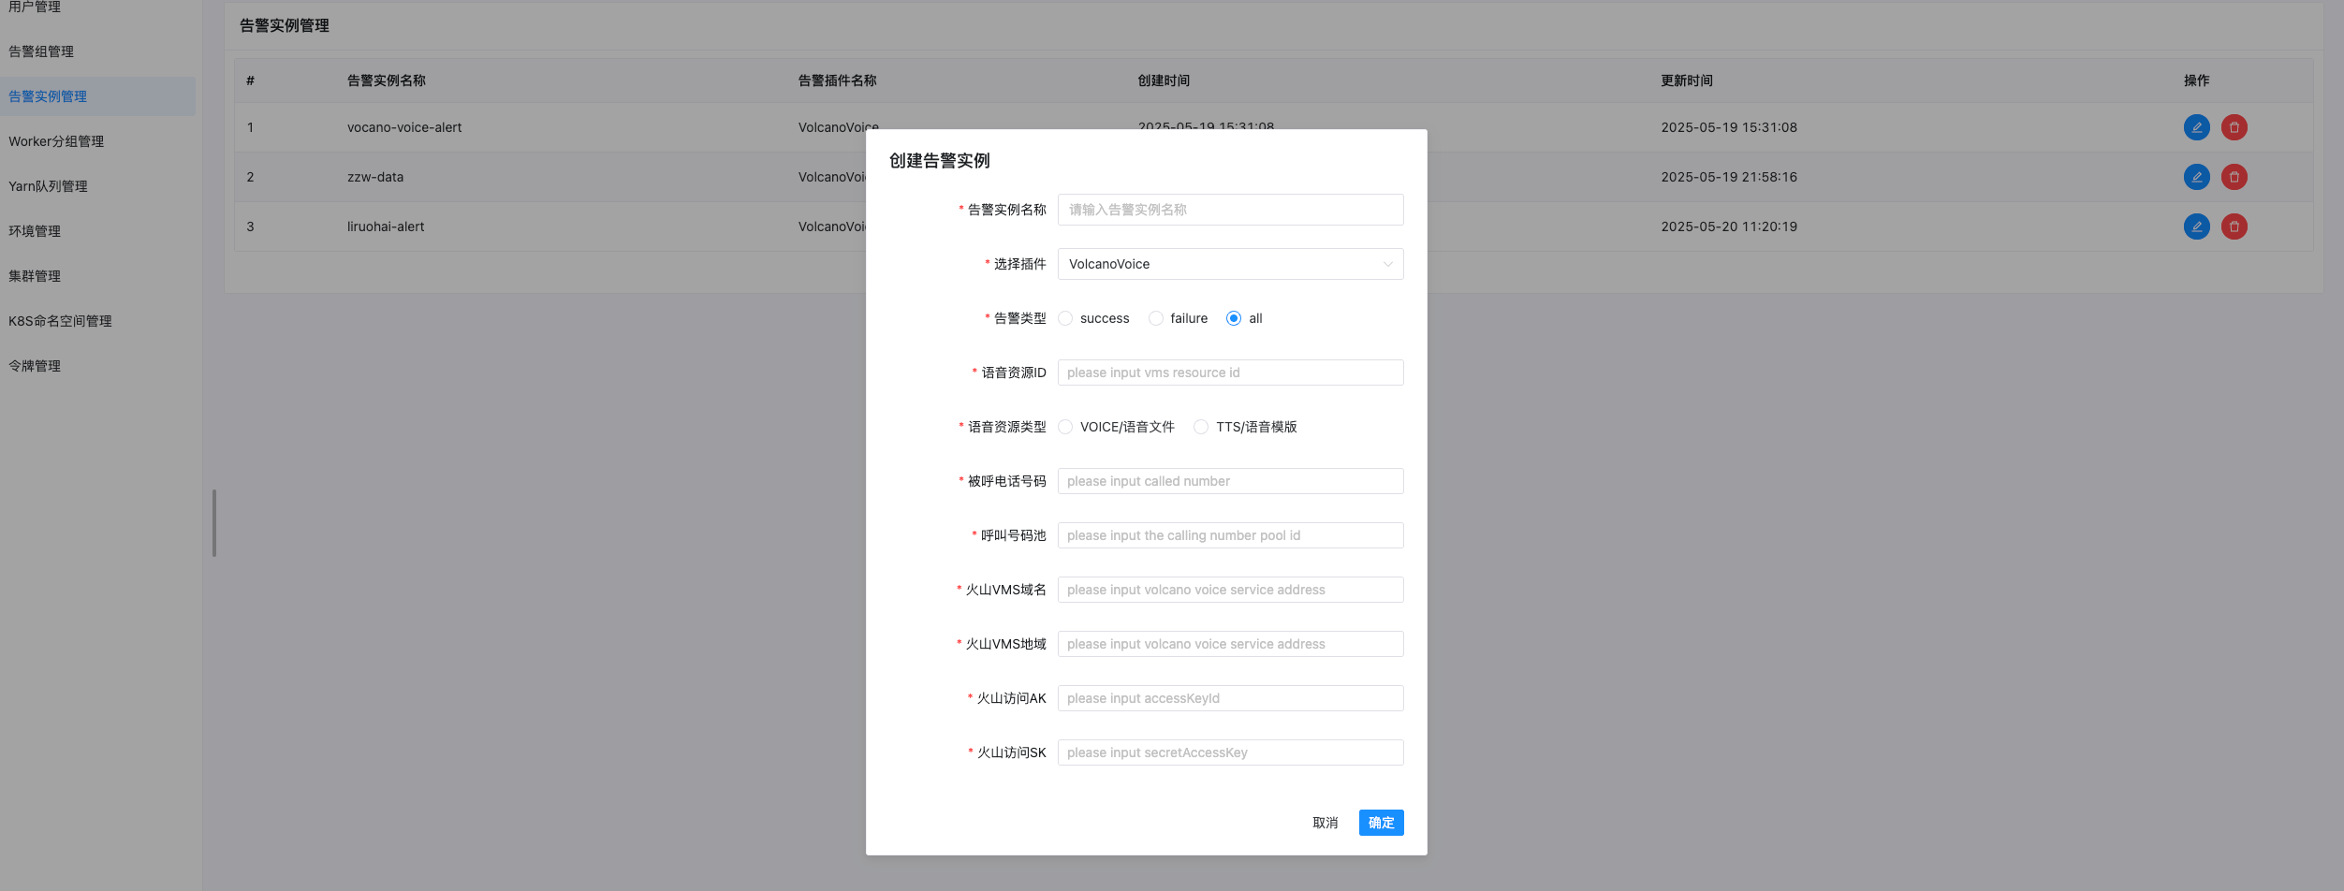Click the sidebar vertical scrollbar handle
Viewport: 2344px width, 891px height.
pos(214,523)
